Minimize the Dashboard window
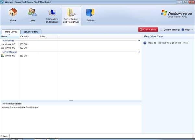195x140 pixels. coord(179,2)
